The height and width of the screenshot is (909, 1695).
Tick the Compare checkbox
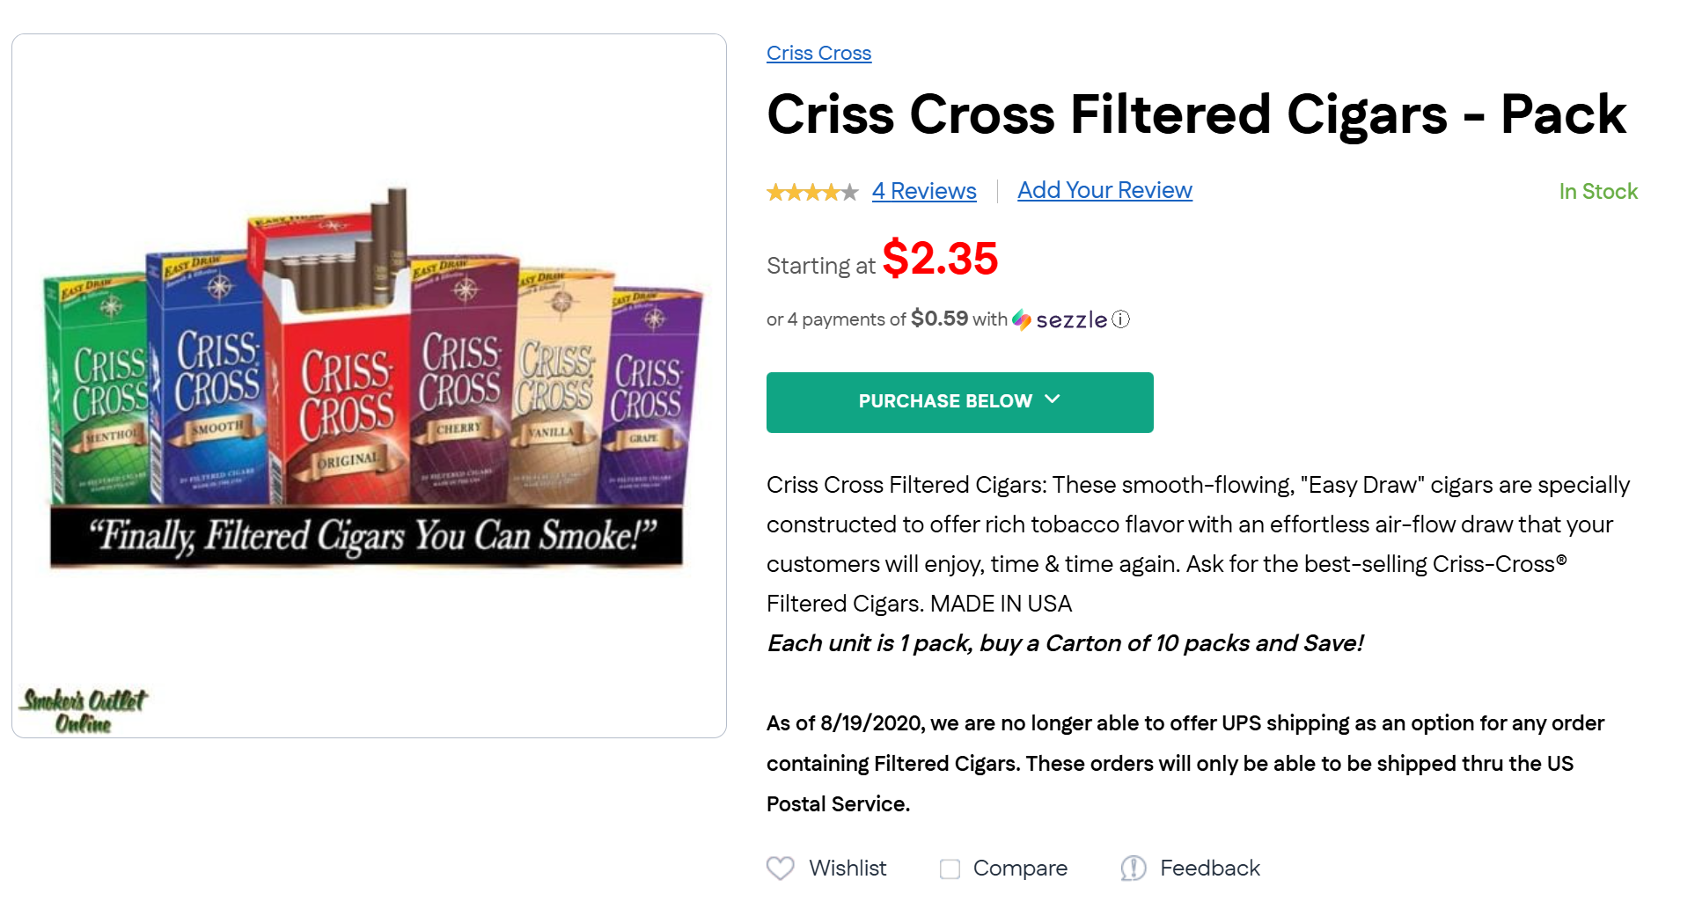(x=950, y=869)
